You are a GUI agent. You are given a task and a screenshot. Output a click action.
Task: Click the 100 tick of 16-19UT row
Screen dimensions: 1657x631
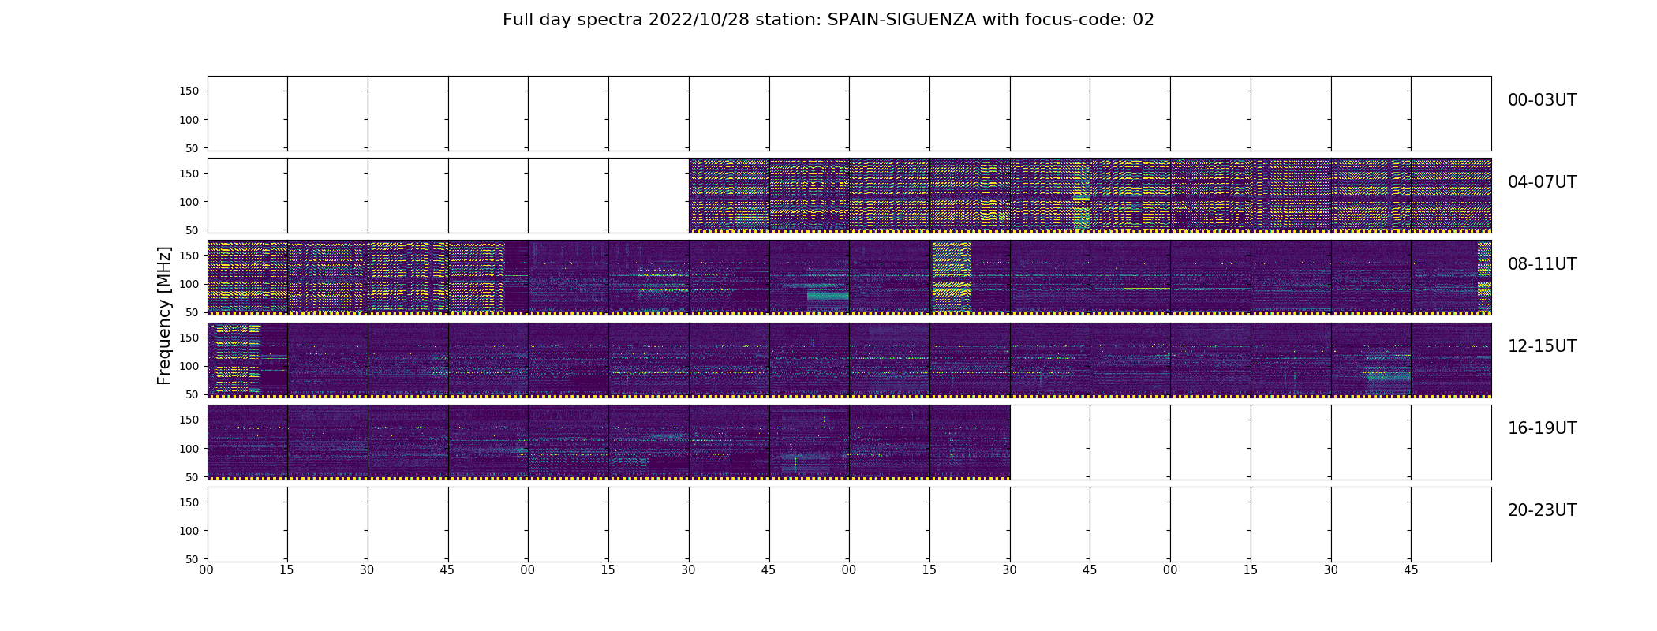(189, 448)
